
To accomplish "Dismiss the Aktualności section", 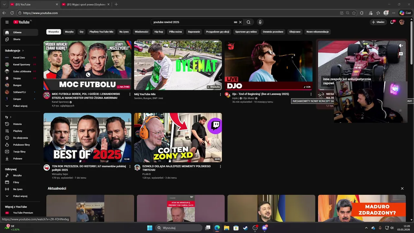I will pyautogui.click(x=402, y=188).
